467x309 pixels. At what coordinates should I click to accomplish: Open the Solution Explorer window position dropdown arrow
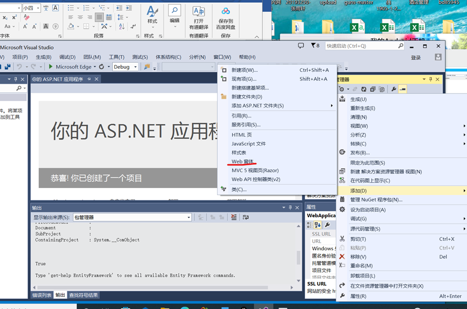coord(424,79)
